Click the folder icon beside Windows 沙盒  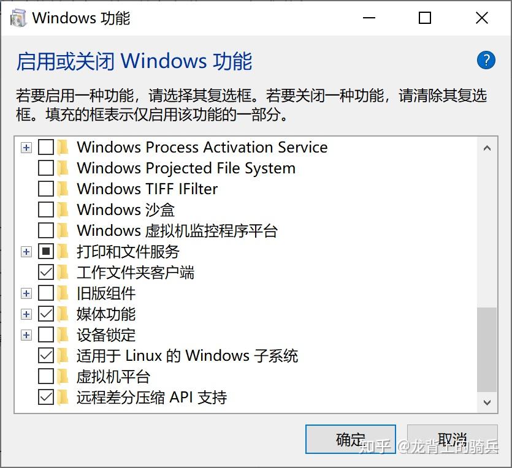coord(64,209)
